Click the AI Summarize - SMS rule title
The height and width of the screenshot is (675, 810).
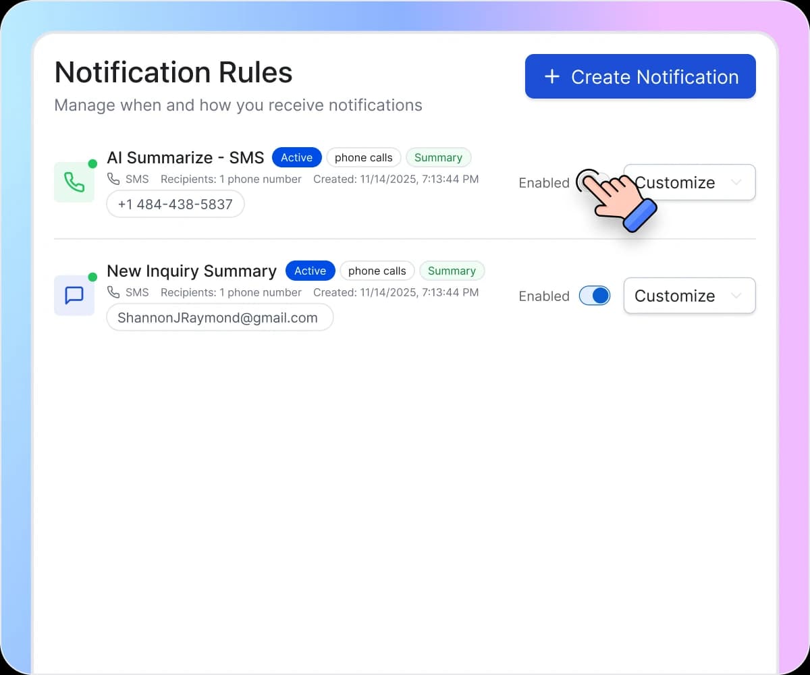click(x=185, y=157)
